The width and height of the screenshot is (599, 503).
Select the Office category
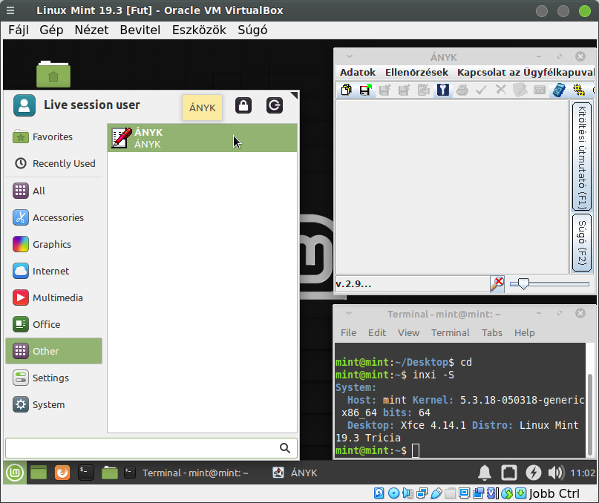54,324
